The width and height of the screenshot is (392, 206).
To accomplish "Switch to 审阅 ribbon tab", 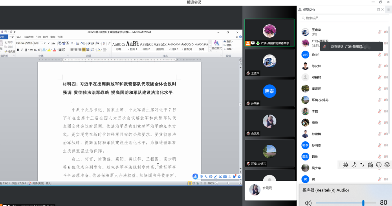I will (x=53, y=37).
